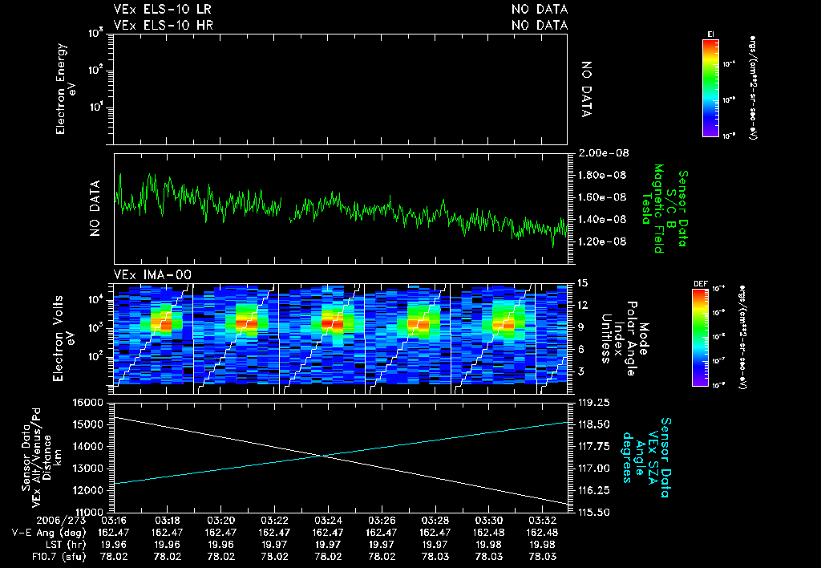
Task: Click the 03:16 time axis label
Action: coord(114,521)
